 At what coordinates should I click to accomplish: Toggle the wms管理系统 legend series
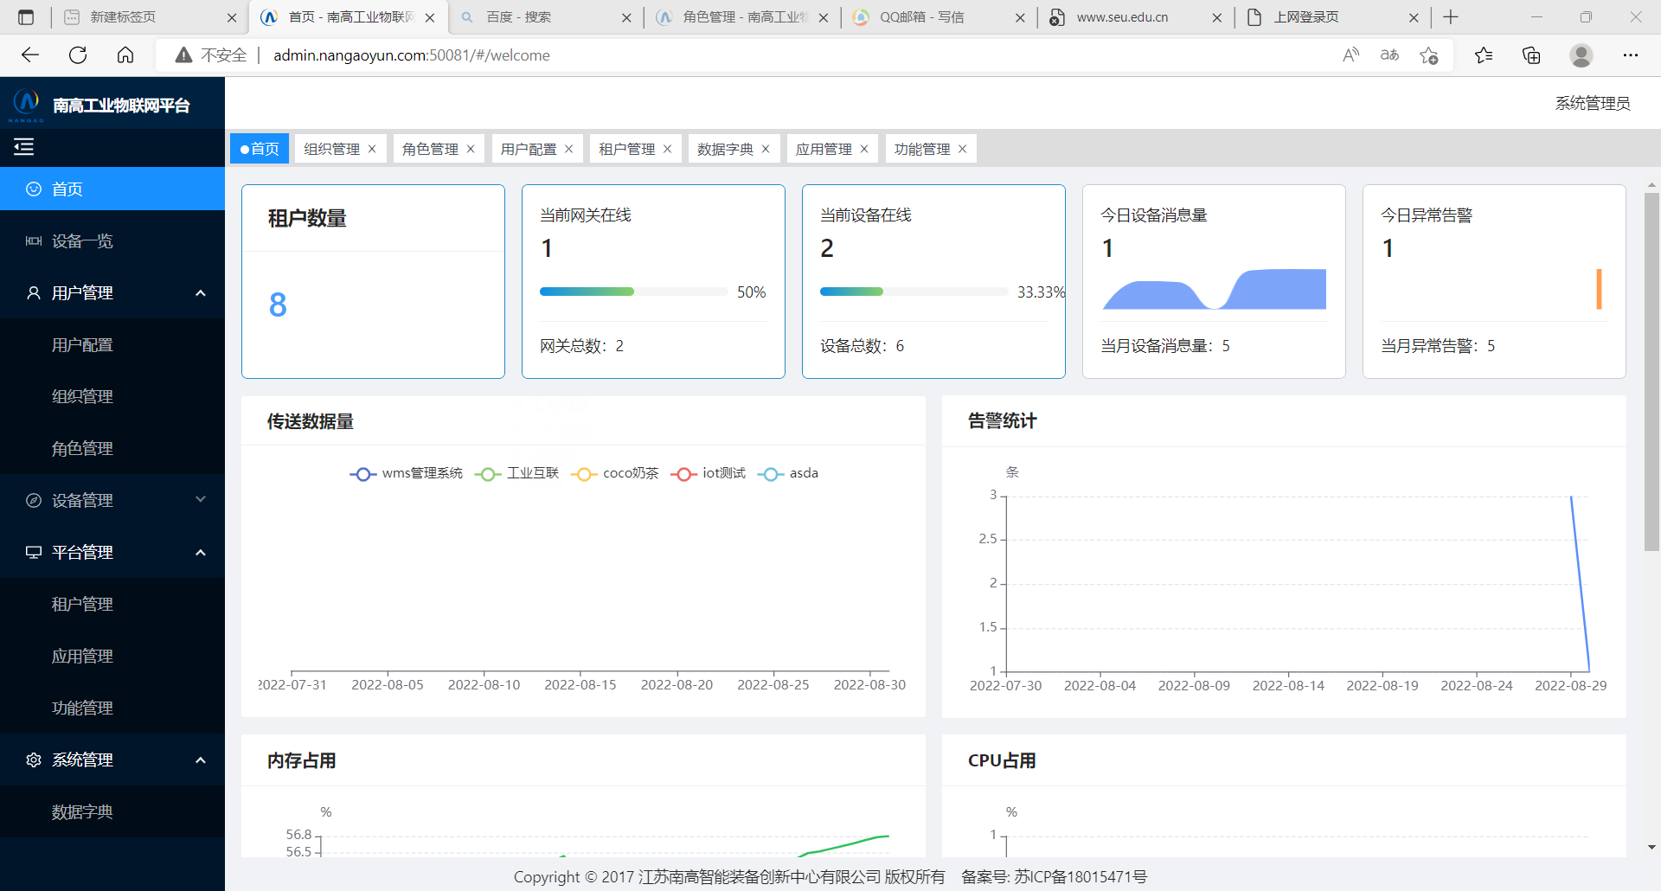[407, 473]
